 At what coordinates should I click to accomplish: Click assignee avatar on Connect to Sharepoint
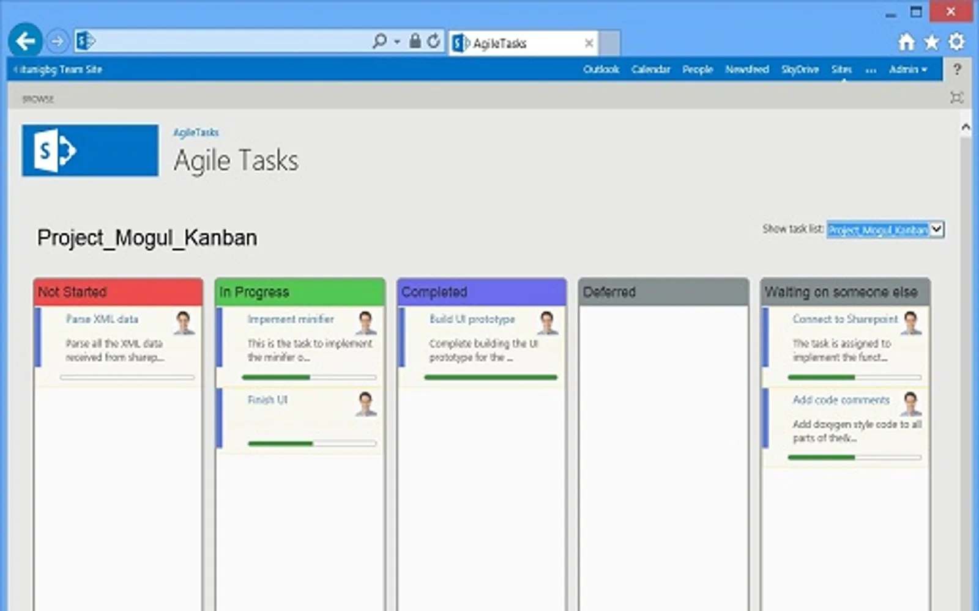pyautogui.click(x=911, y=323)
